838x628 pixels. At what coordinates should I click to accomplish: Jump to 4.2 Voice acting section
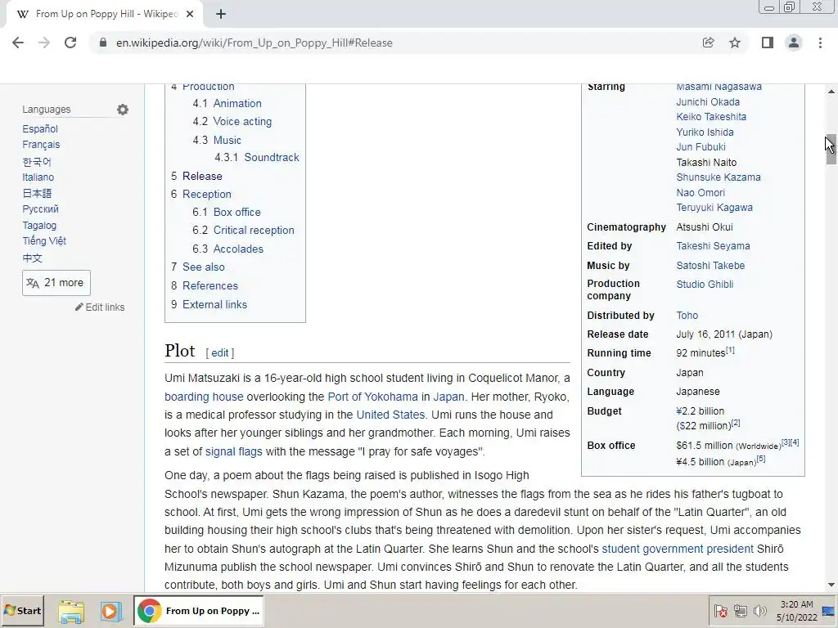pyautogui.click(x=232, y=122)
